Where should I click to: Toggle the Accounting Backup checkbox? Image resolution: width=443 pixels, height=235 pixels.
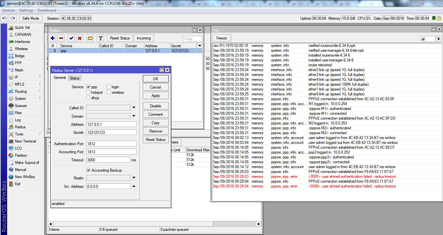click(88, 170)
